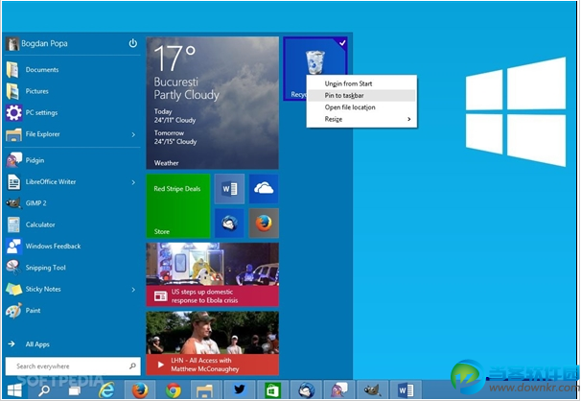Launch Snipping Tool from the app list
The image size is (581, 401).
click(x=45, y=268)
